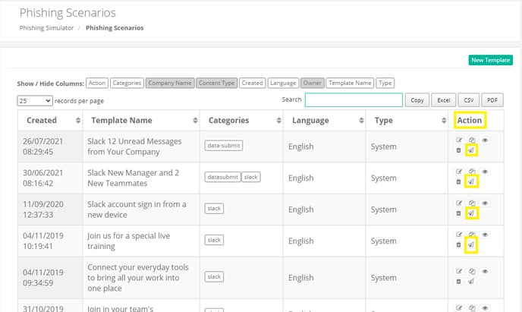Delete the Slack 12 Unread Messages template
This screenshot has height=312, width=522.
click(458, 150)
